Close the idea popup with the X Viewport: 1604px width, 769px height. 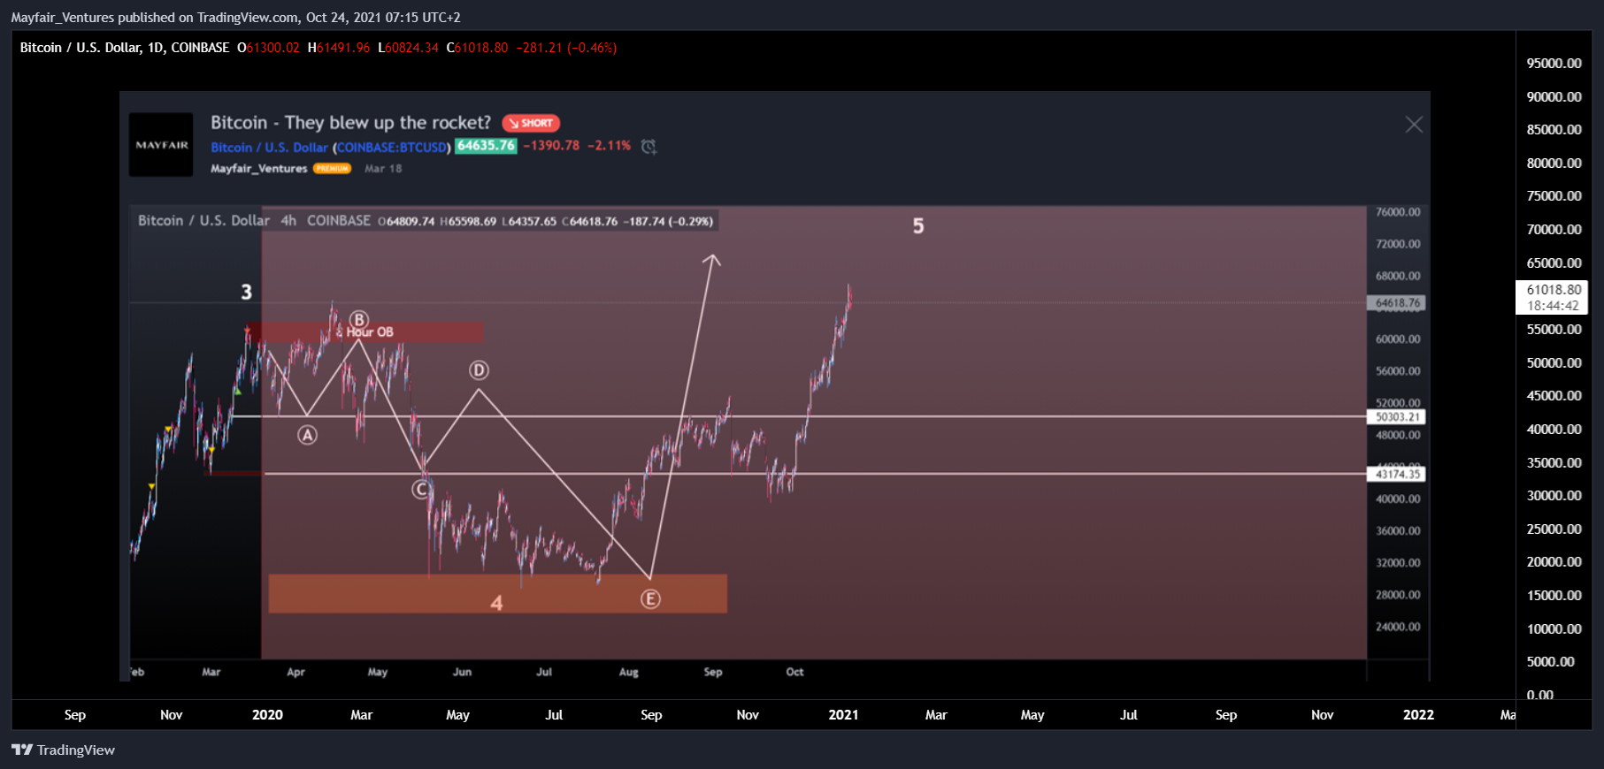pos(1414,125)
